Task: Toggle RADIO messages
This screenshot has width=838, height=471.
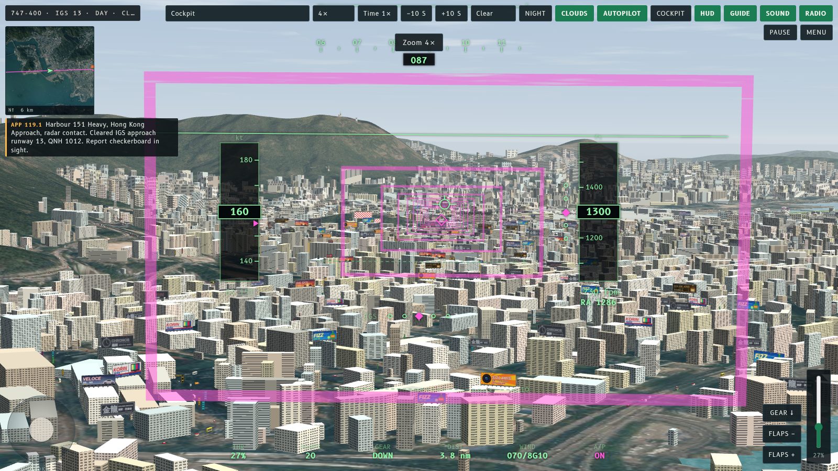Action: click(x=815, y=13)
